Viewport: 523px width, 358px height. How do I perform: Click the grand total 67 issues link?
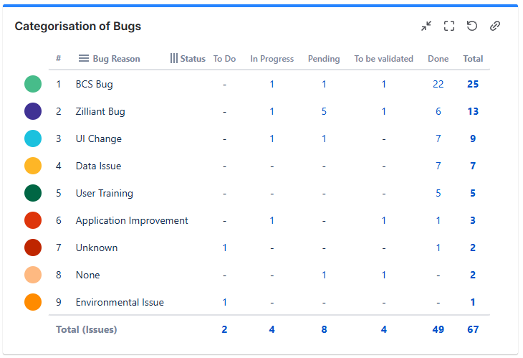pos(473,329)
